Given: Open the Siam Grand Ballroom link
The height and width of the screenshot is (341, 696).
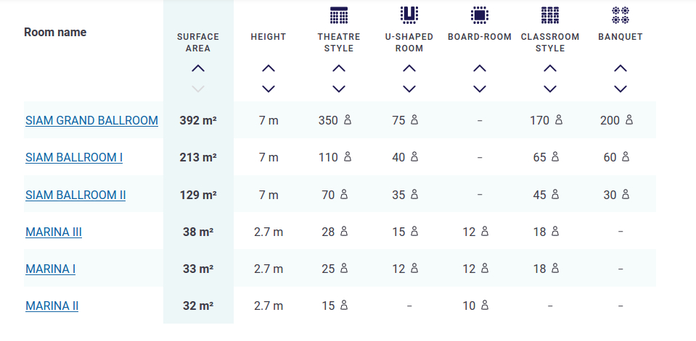Looking at the screenshot, I should 91,120.
